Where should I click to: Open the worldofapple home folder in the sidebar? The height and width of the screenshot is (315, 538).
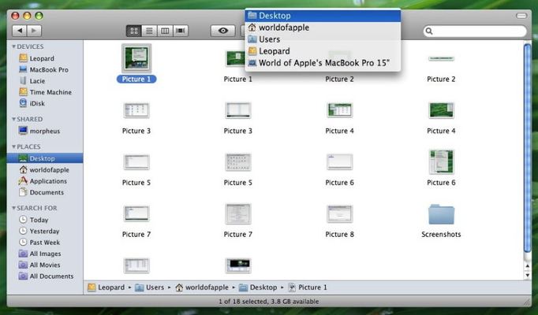[44, 170]
